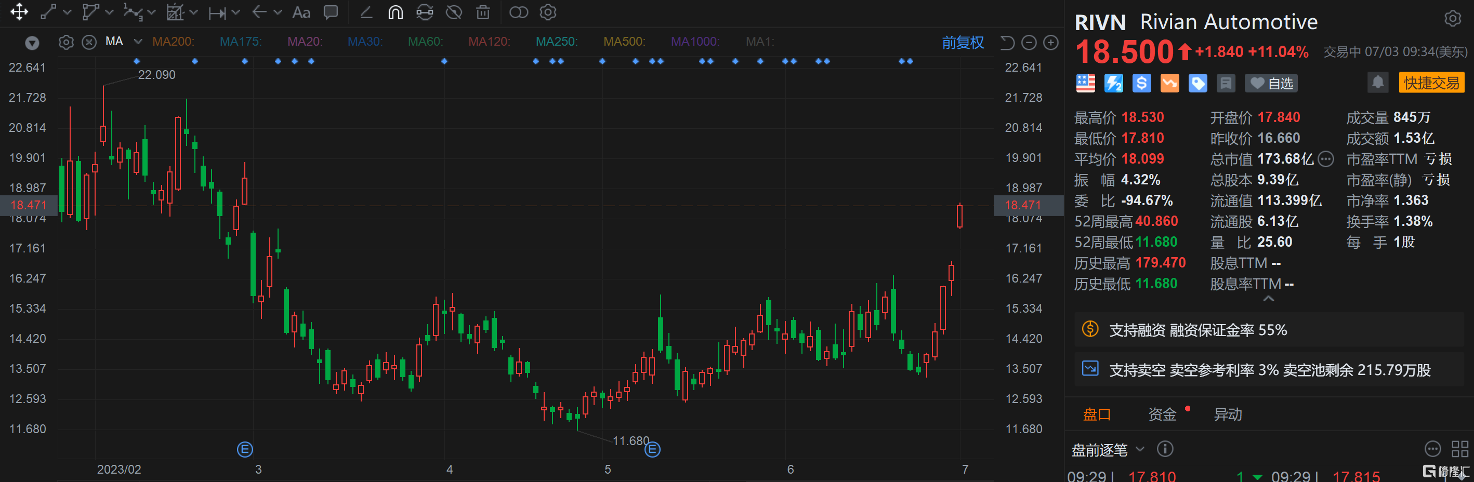
Task: Click the first blue diamond event marker
Action: click(x=136, y=61)
